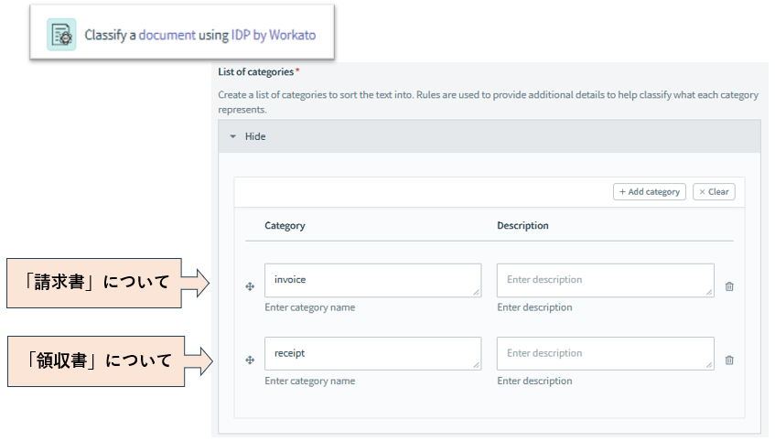Click description field for invoice category
This screenshot has width=775, height=441.
pyautogui.click(x=605, y=280)
